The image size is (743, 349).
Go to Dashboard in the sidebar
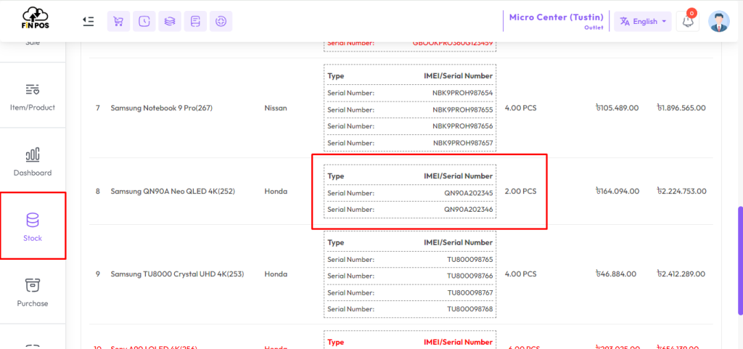[33, 163]
